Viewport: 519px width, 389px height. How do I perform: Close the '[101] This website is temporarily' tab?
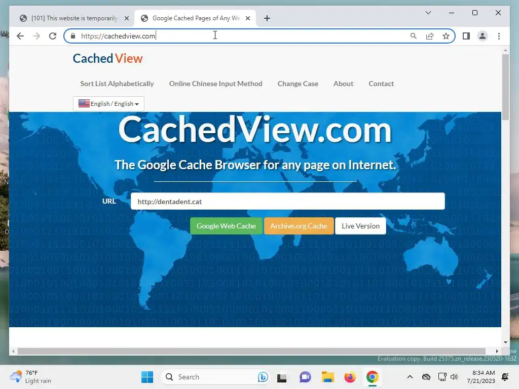(x=126, y=18)
